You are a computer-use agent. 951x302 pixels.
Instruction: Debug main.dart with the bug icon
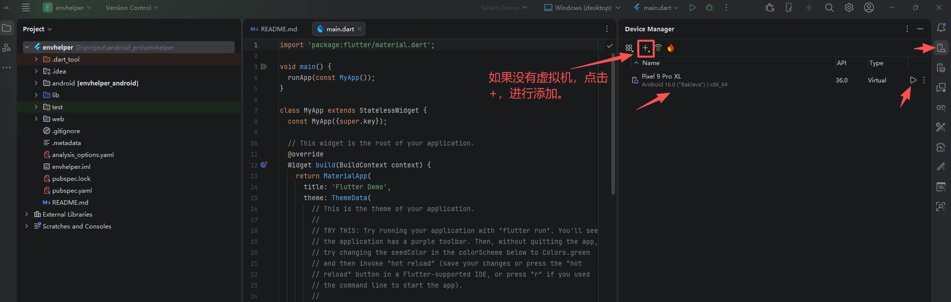pos(709,7)
